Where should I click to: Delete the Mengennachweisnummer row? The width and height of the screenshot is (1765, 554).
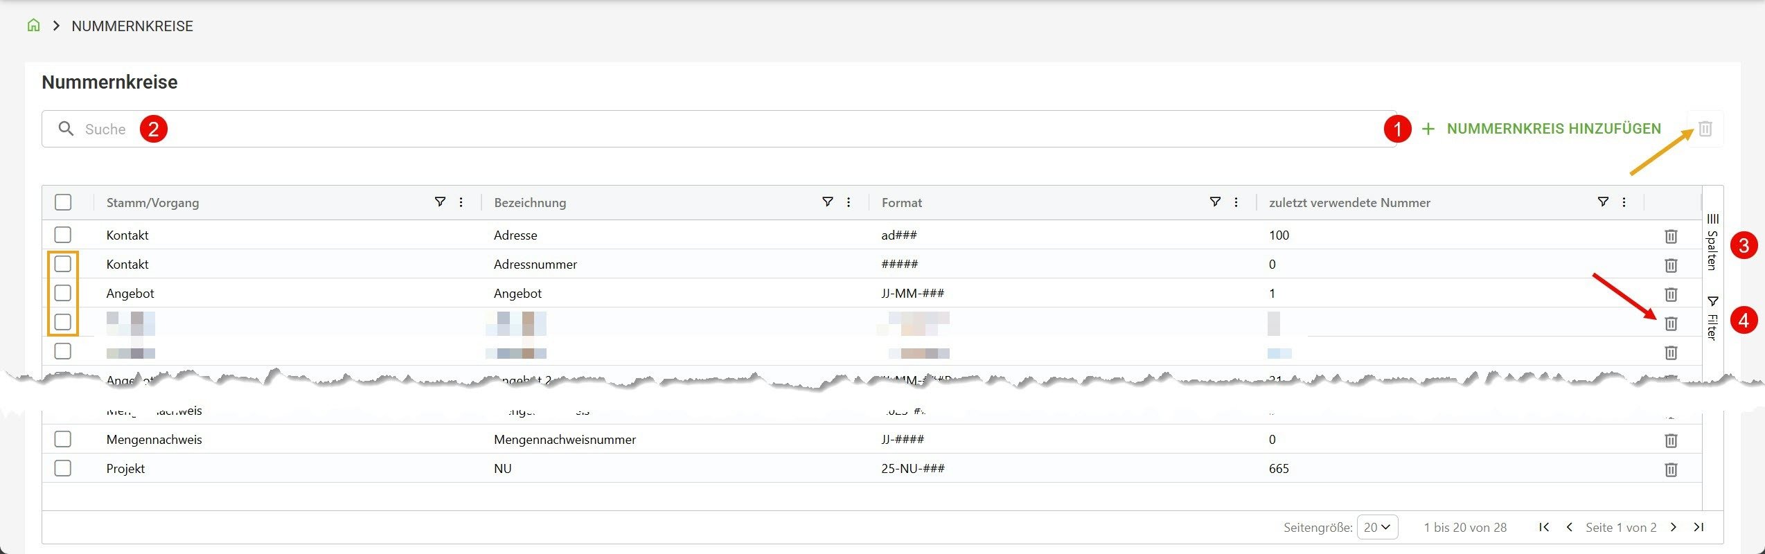click(x=1670, y=440)
